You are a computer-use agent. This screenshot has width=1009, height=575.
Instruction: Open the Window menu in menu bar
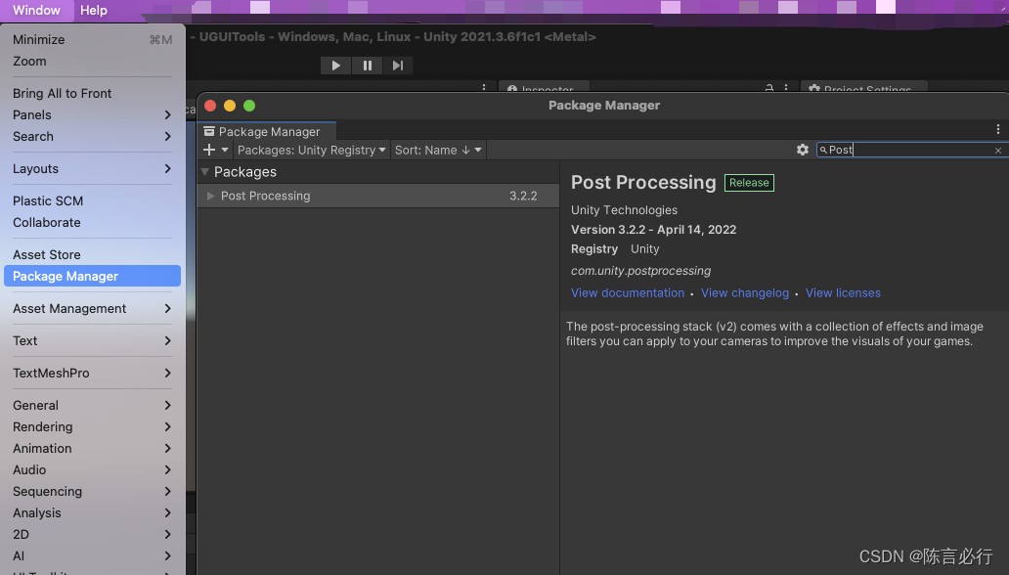tap(37, 11)
